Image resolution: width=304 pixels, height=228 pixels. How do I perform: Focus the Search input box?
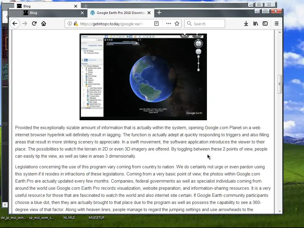point(205,24)
